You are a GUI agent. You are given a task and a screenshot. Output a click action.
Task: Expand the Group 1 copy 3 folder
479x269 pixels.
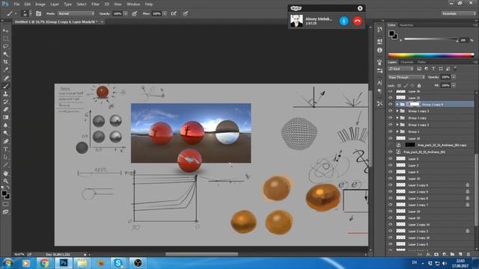click(397, 111)
